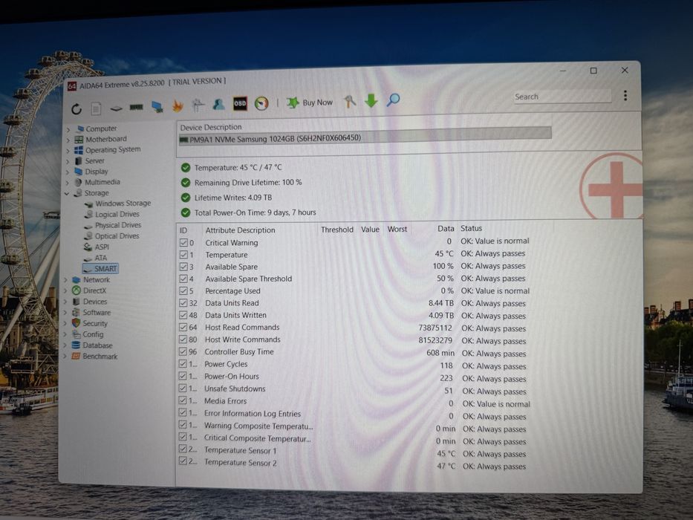This screenshot has width=693, height=520.
Task: Open the three-dot overflow menu
Action: pyautogui.click(x=625, y=96)
